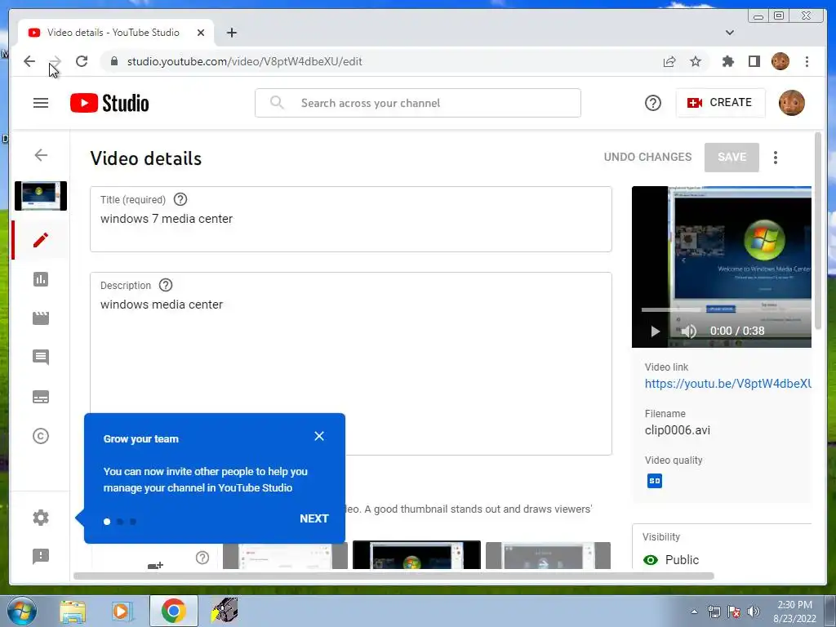
Task: Open Copyright icon in the sidebar
Action: tap(41, 436)
